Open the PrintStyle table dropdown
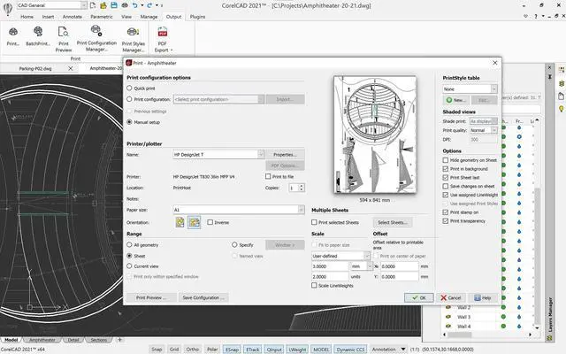Screen dimensions: 566x354 click(494, 88)
